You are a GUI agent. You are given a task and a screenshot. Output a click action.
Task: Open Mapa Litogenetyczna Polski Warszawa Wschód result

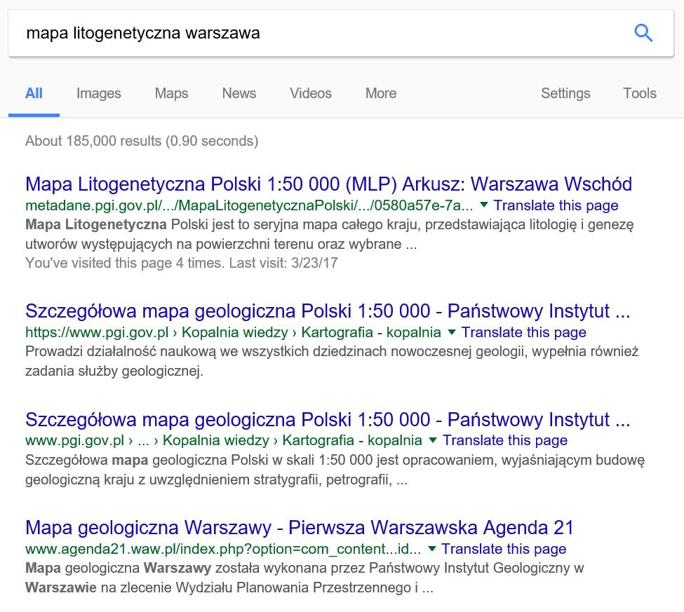click(x=328, y=184)
